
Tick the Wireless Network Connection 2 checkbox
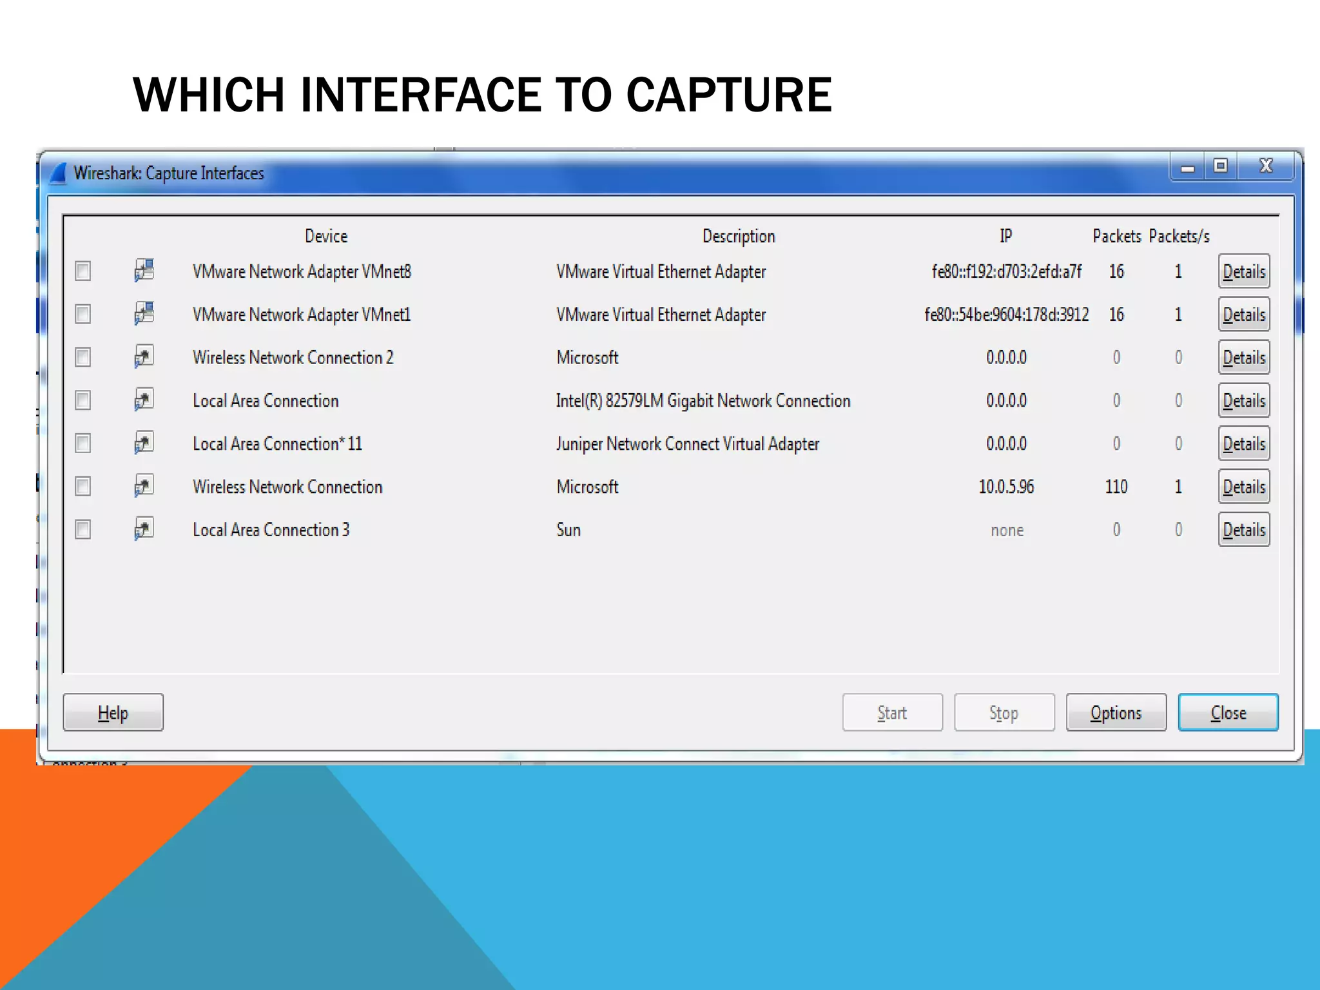click(x=82, y=357)
